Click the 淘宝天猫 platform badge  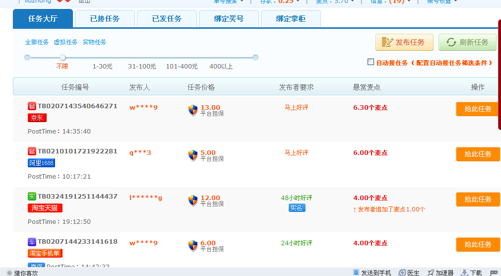[x=45, y=208]
